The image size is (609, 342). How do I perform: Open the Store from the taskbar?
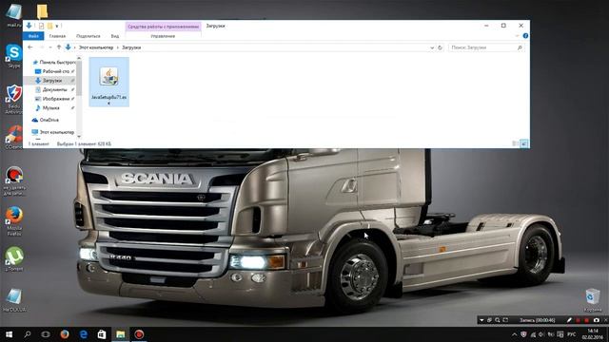(x=102, y=334)
